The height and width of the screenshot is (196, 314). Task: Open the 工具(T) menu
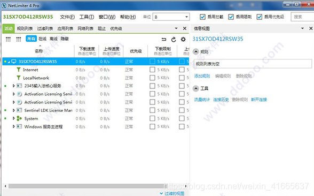click(x=87, y=17)
